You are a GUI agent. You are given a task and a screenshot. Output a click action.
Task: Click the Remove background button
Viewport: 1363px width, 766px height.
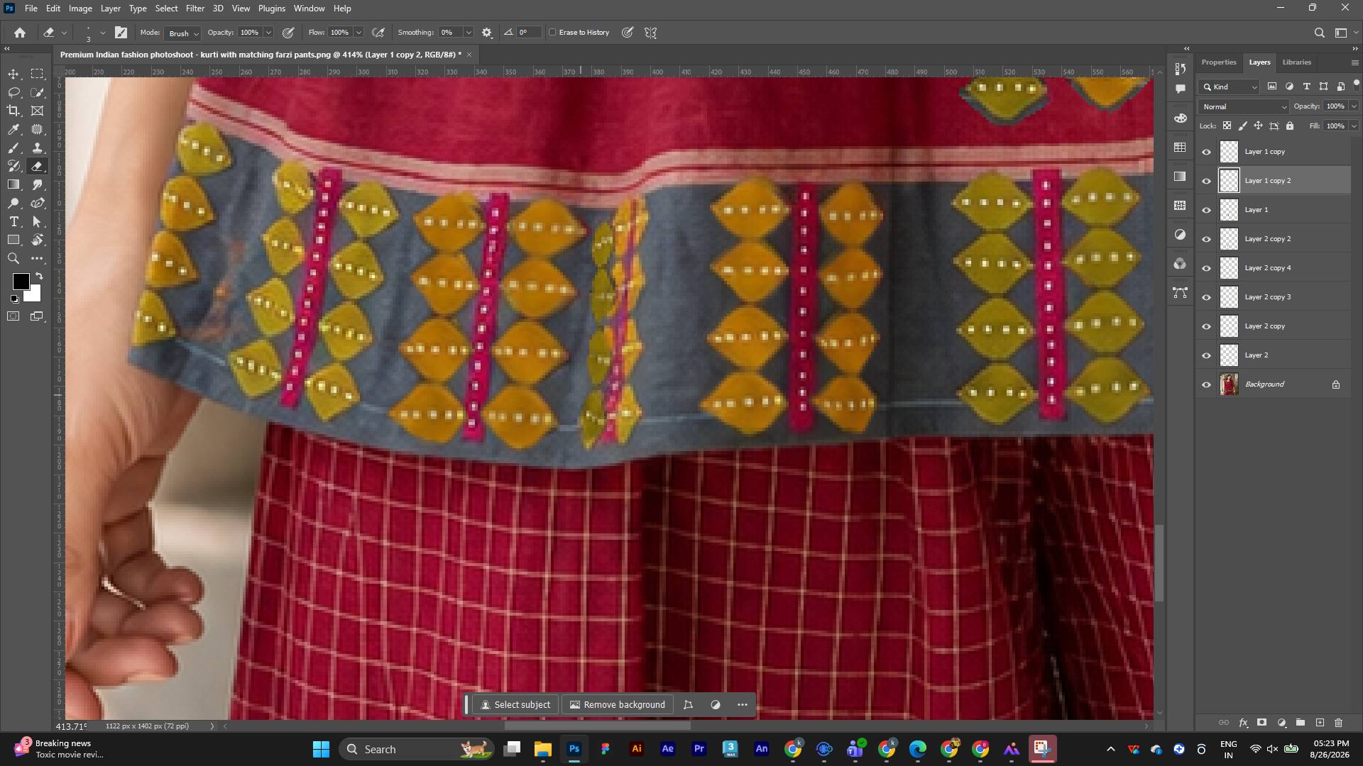pyautogui.click(x=618, y=705)
